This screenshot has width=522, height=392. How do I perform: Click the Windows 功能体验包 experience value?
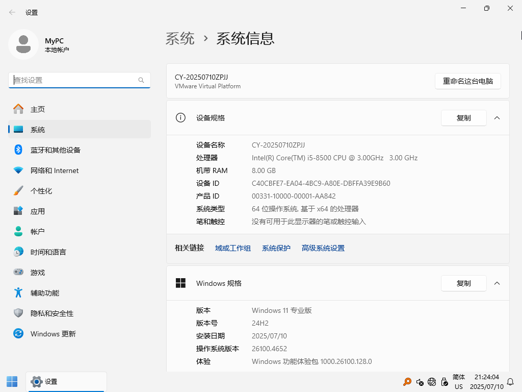coord(312,361)
